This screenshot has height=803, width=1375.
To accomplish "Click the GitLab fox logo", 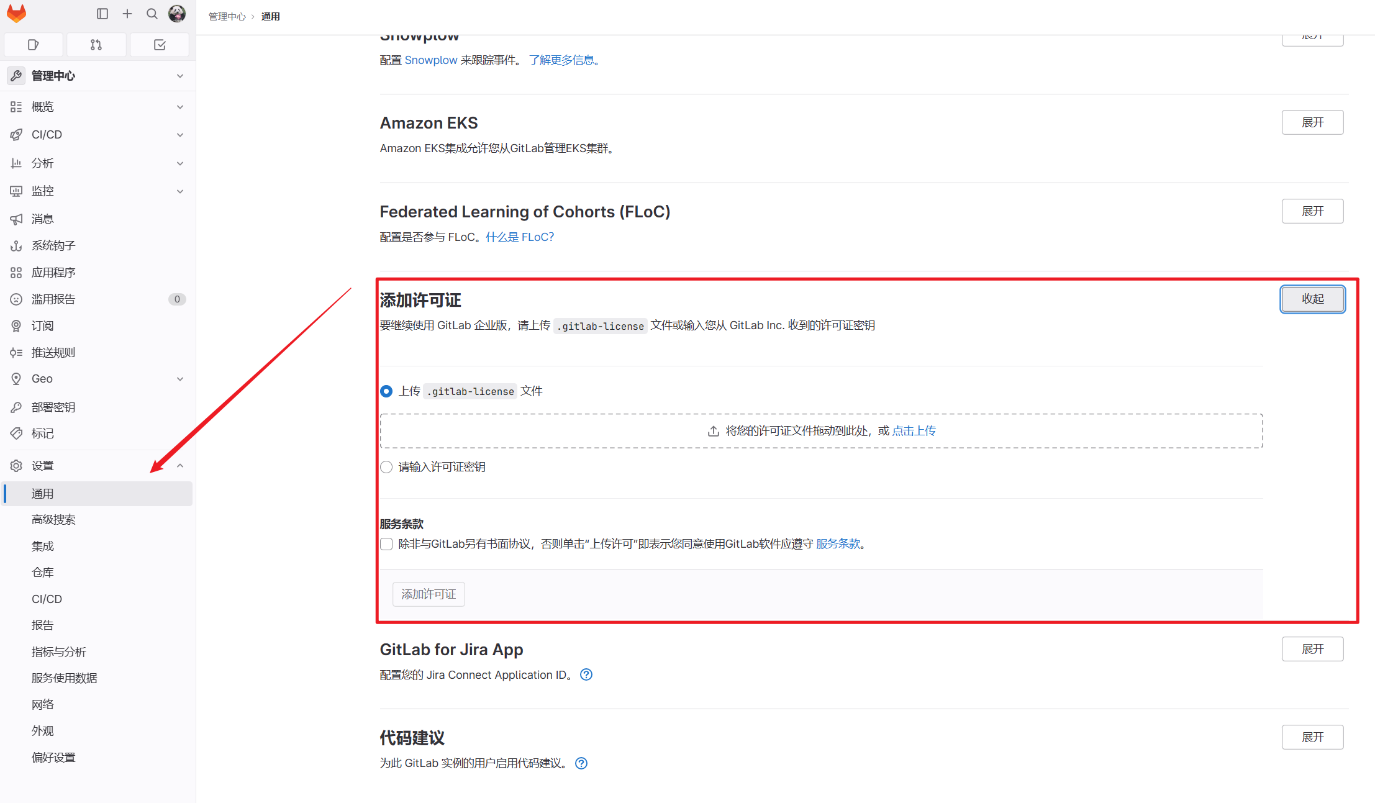I will point(17,14).
